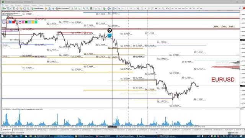Screen dimensions: 245x138
Task: Launch the MetaEditor icon
Action: click(46, 8)
